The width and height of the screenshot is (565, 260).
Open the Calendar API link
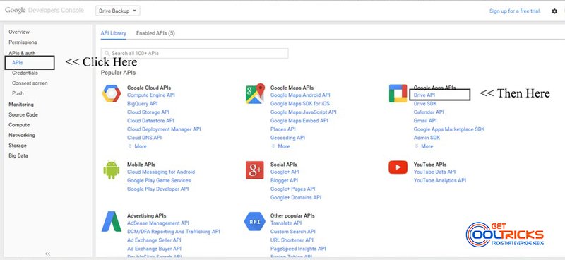point(429,112)
